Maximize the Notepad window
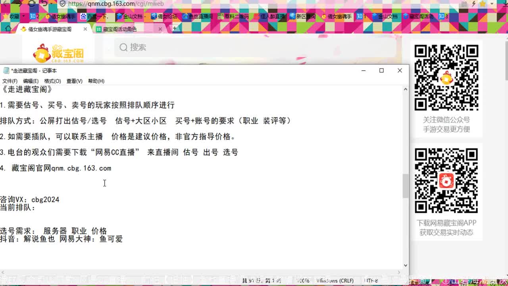 [381, 71]
